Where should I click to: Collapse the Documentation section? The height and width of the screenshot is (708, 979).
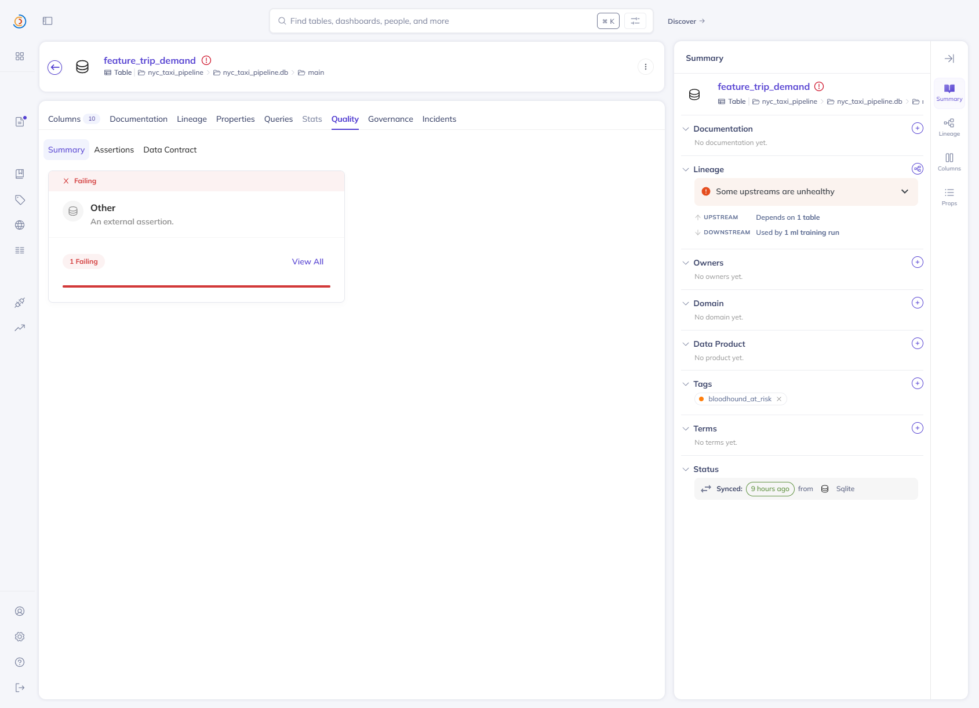click(x=686, y=129)
